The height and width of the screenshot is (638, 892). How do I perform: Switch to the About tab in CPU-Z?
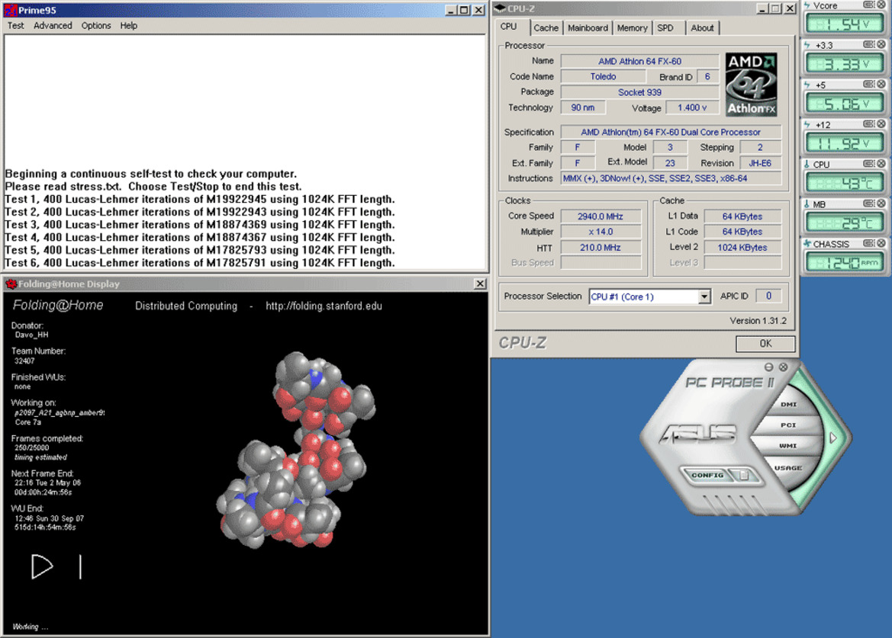coord(702,28)
